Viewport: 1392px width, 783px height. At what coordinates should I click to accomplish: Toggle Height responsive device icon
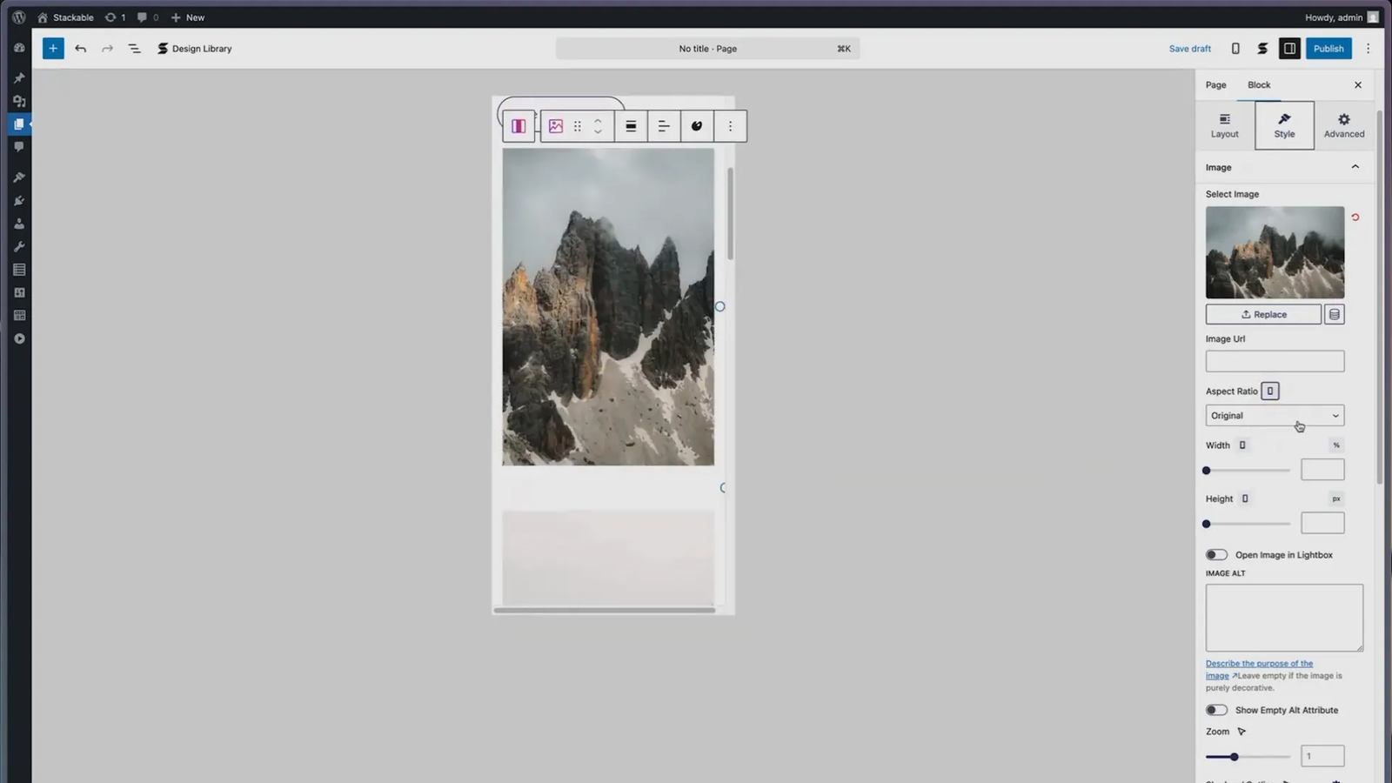coord(1245,499)
